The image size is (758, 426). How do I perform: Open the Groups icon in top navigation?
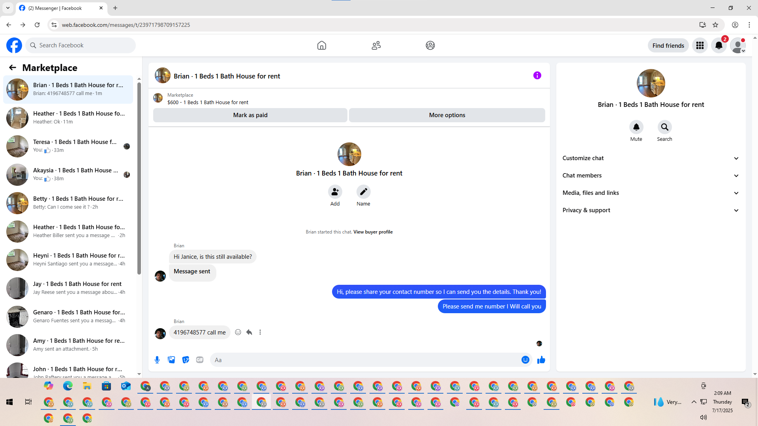click(x=430, y=45)
